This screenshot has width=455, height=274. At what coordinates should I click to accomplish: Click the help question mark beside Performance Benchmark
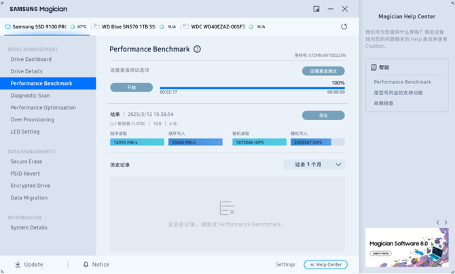pyautogui.click(x=197, y=50)
